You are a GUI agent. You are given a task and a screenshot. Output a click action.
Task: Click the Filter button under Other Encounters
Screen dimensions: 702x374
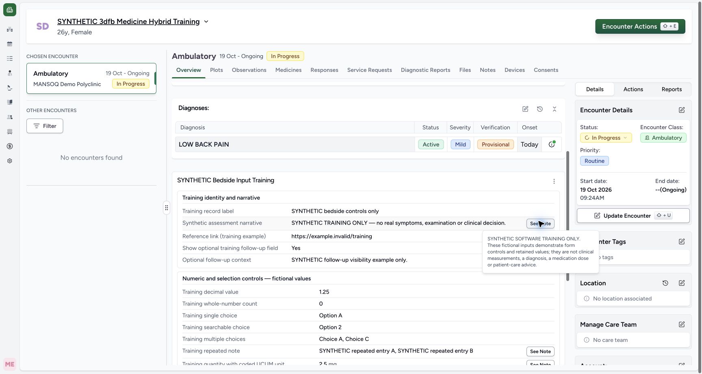click(x=45, y=126)
